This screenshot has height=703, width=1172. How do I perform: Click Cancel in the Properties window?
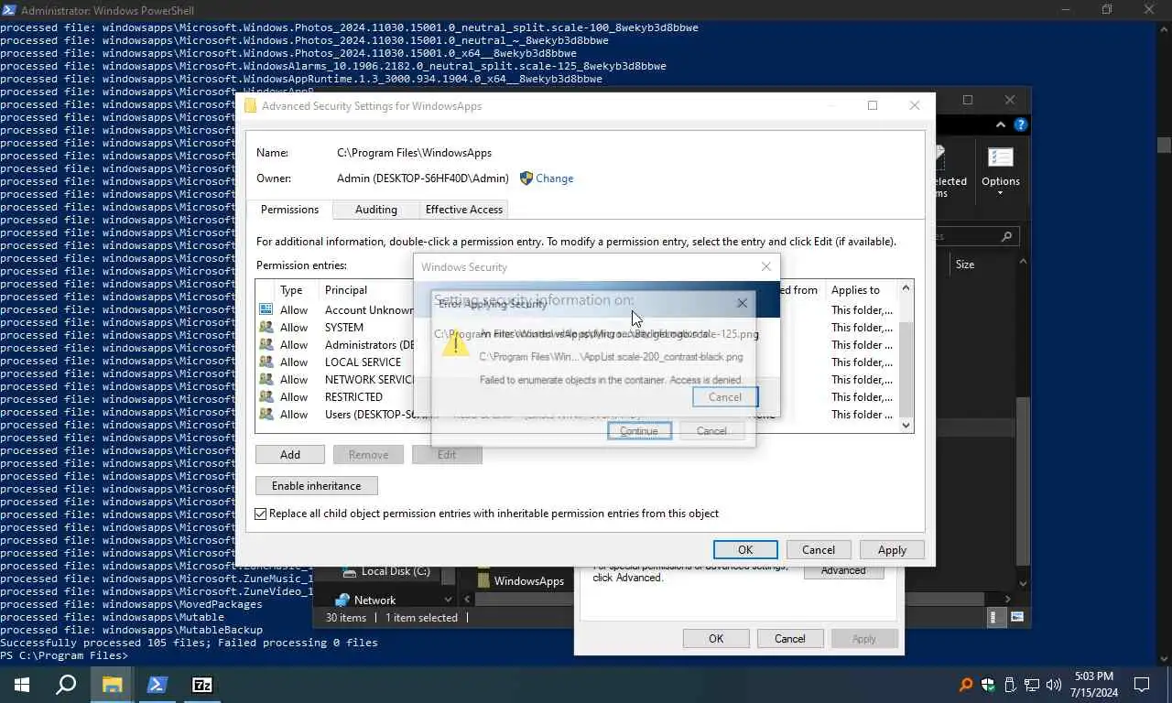(x=790, y=639)
